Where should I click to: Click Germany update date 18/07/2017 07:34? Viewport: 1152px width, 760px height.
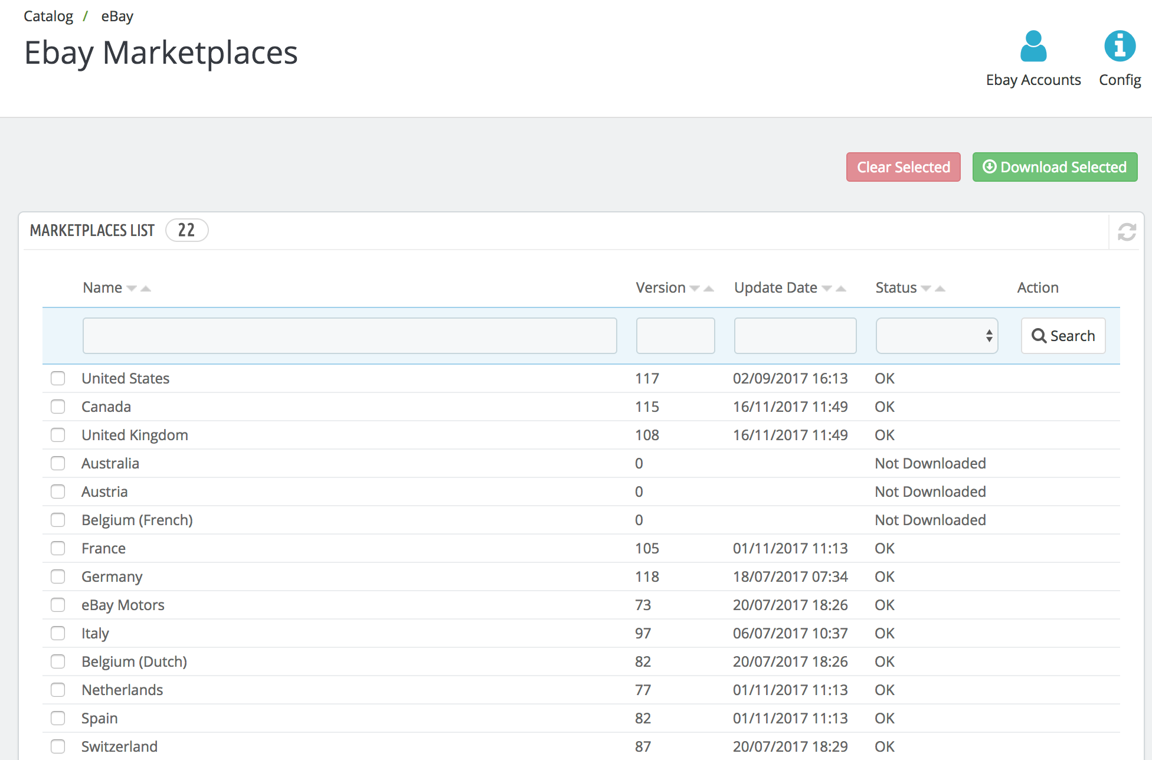pyautogui.click(x=790, y=576)
